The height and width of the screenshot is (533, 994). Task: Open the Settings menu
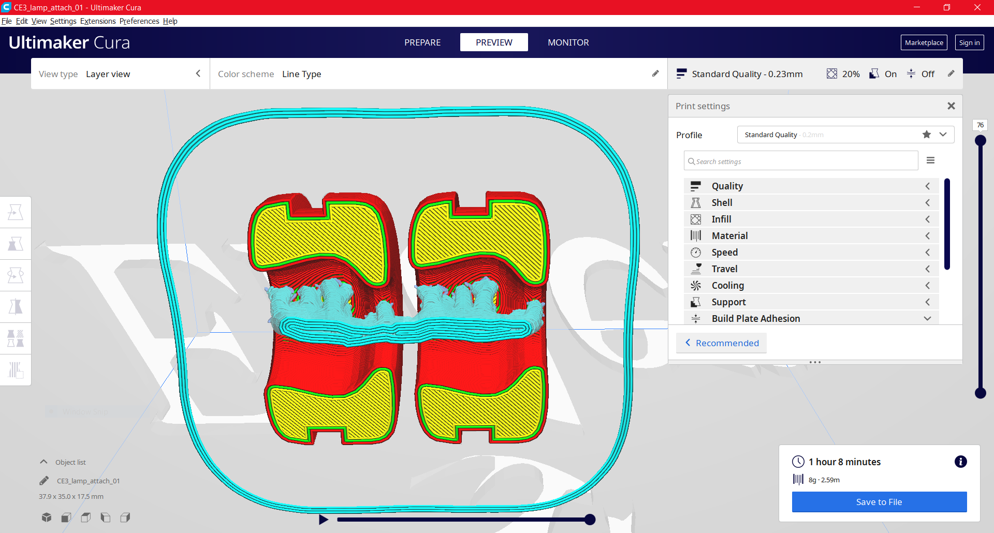63,21
